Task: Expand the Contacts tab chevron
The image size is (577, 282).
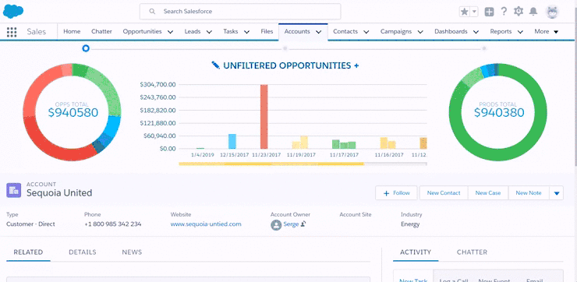Action: click(x=366, y=32)
